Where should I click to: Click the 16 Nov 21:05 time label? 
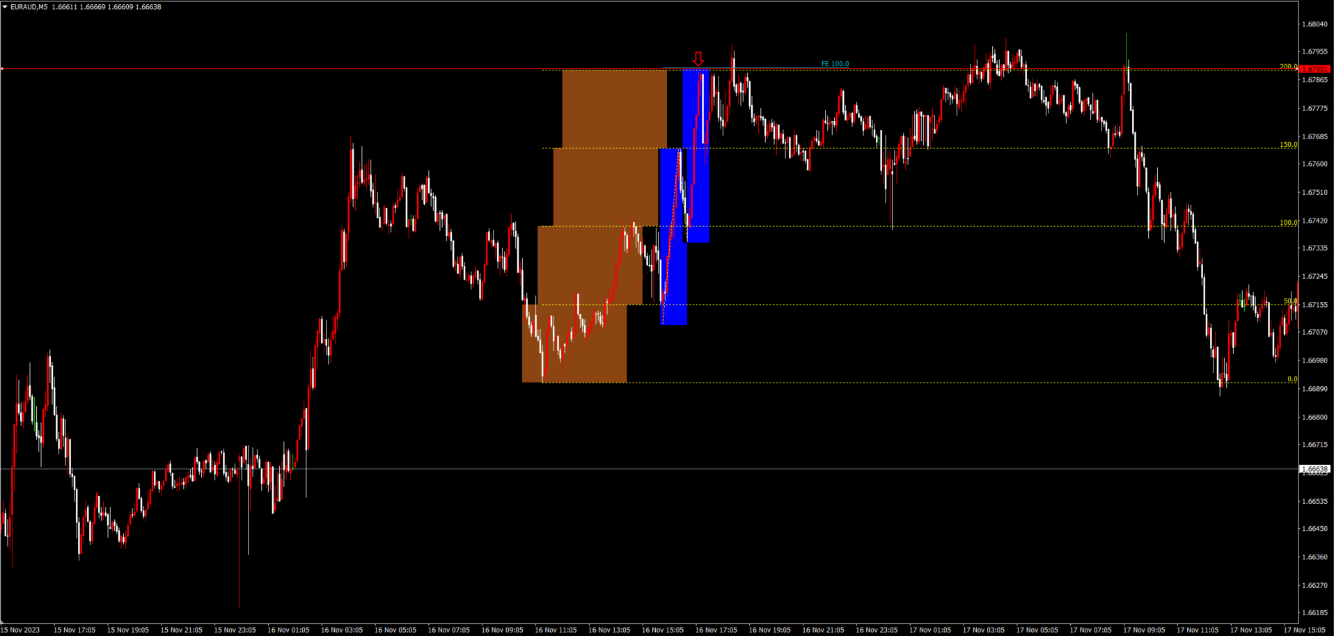point(823,630)
